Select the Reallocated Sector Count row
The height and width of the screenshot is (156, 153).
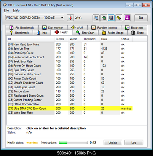(70, 57)
